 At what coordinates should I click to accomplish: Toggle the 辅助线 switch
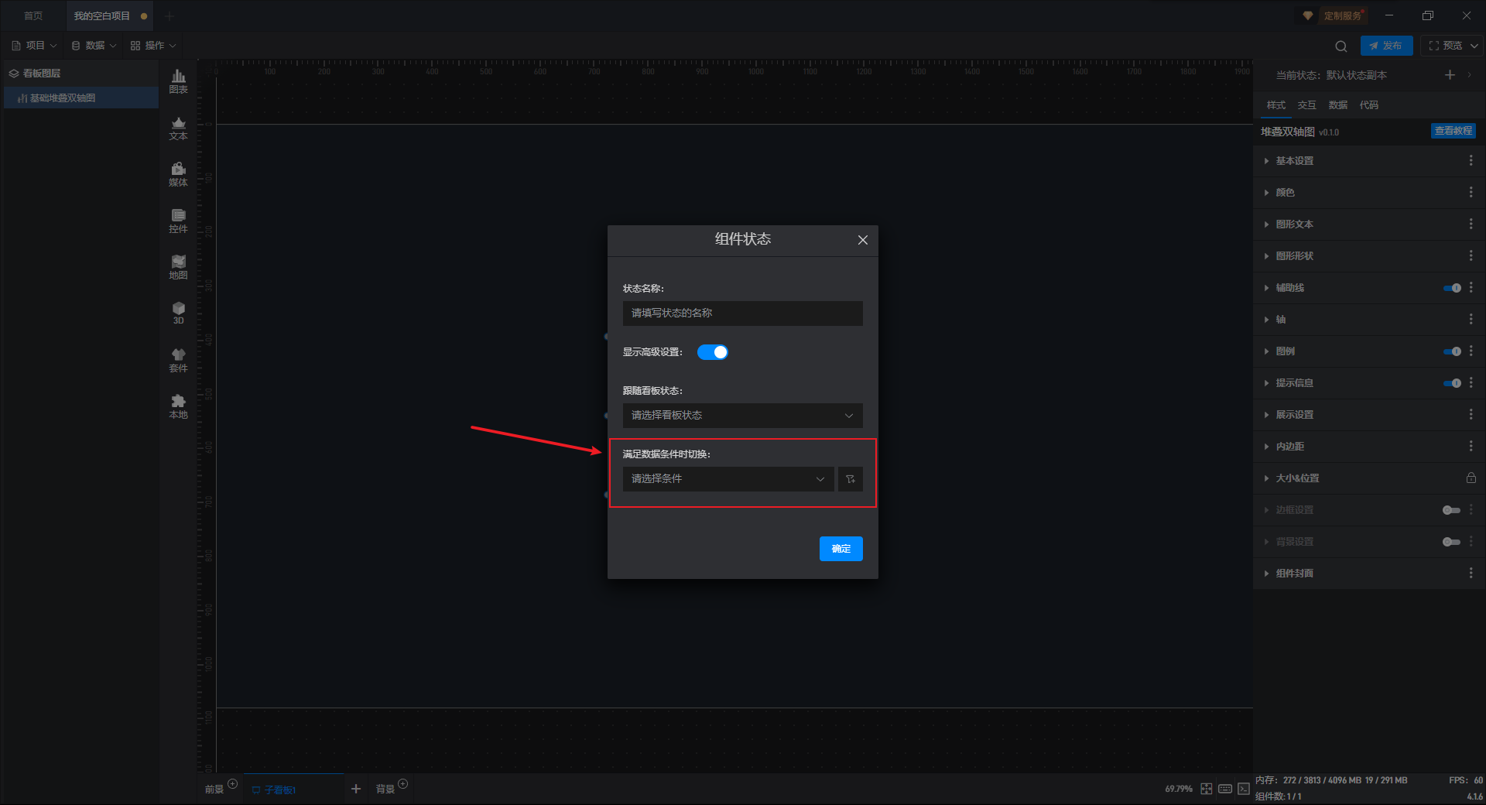1452,288
